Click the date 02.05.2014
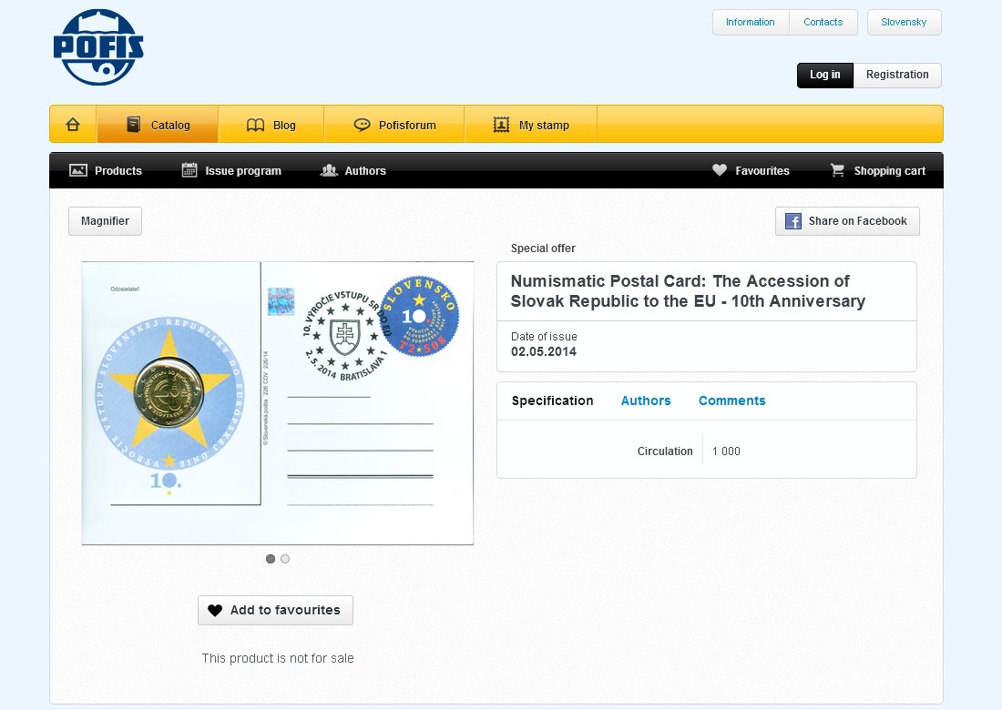The width and height of the screenshot is (1002, 710). (543, 351)
